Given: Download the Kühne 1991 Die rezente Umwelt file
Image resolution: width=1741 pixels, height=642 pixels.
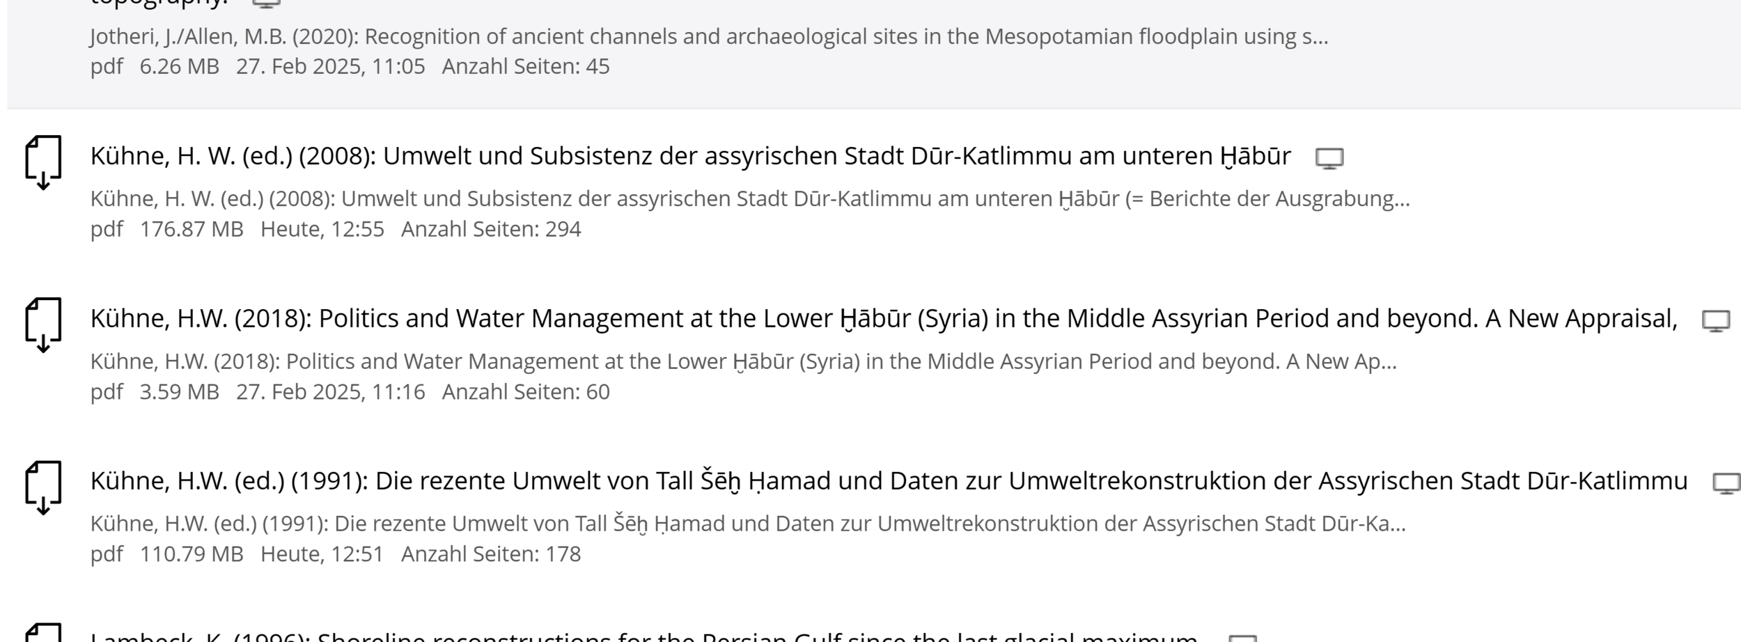Looking at the screenshot, I should 43,488.
